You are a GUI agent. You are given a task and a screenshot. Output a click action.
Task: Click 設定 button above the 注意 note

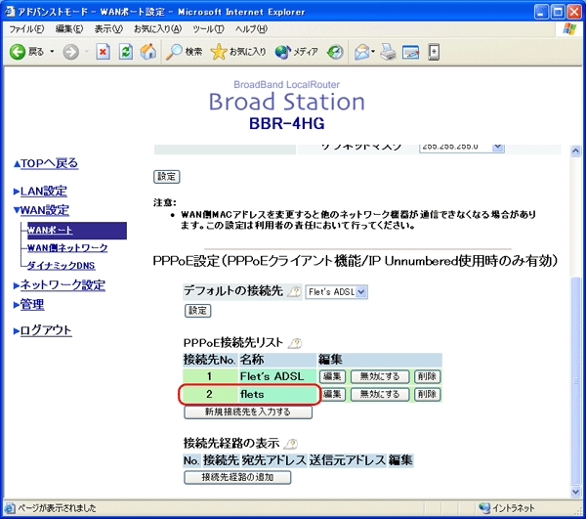[167, 177]
